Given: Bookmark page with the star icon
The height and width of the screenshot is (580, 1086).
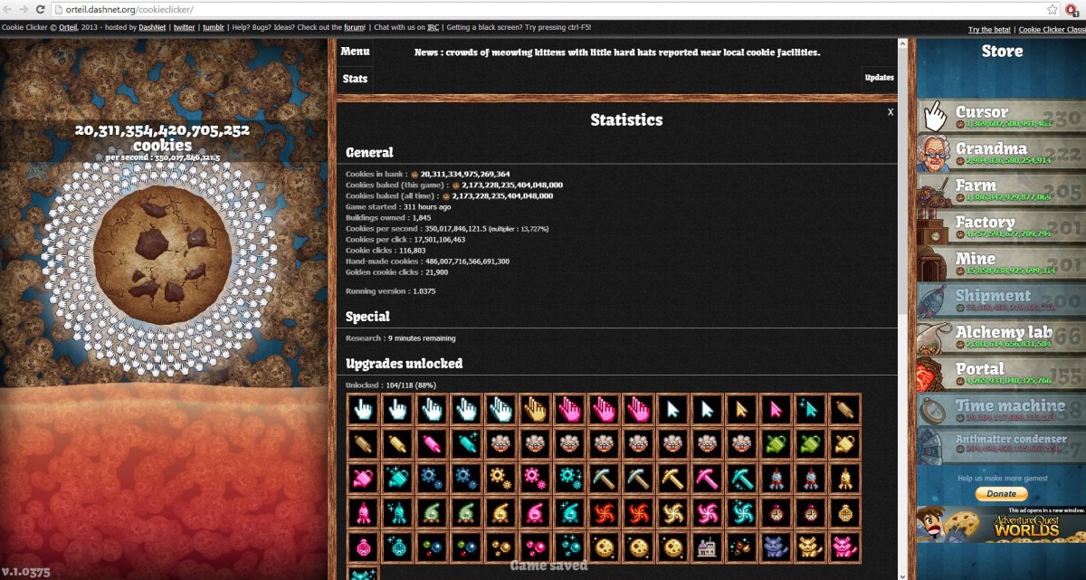Looking at the screenshot, I should pos(1053,9).
